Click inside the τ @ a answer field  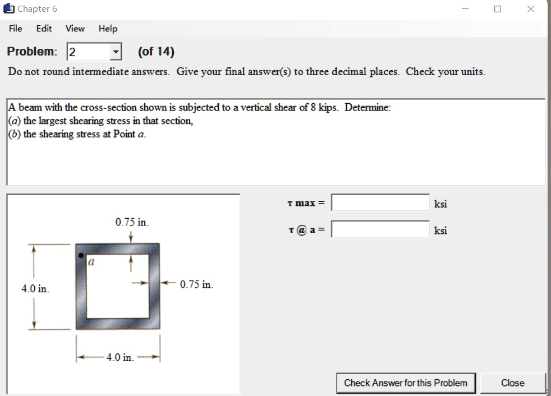(x=380, y=229)
